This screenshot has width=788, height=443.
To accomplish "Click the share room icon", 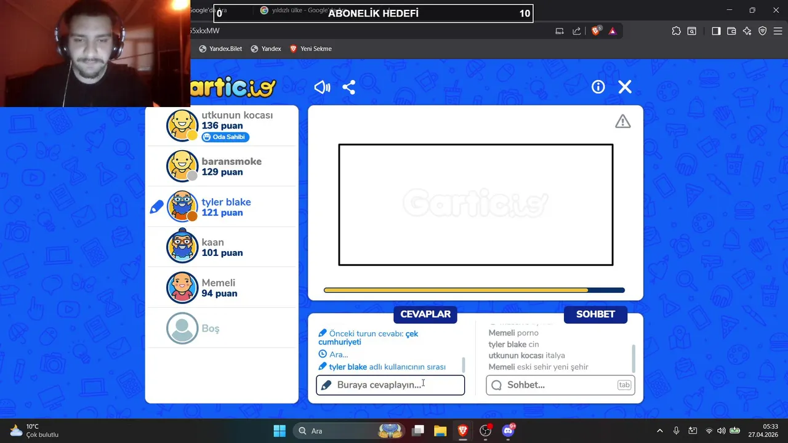I will coord(349,87).
